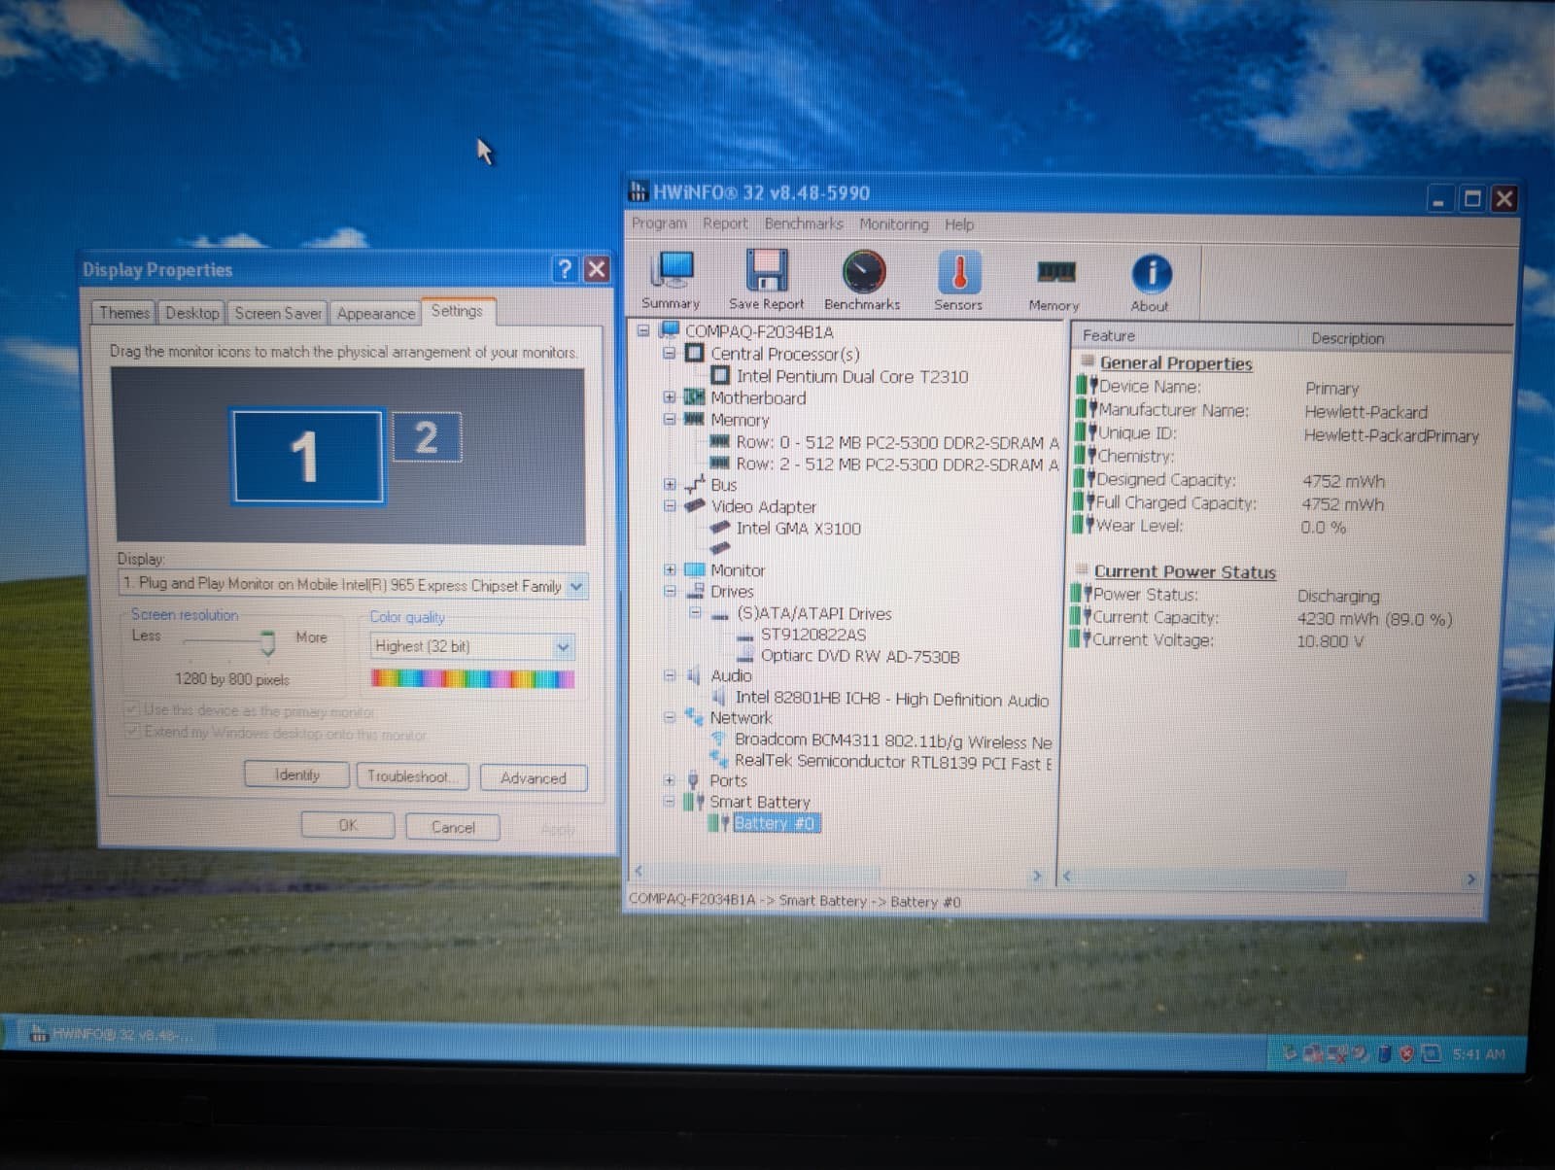1555x1170 pixels.
Task: Open the Color quality dropdown
Action: 563,647
